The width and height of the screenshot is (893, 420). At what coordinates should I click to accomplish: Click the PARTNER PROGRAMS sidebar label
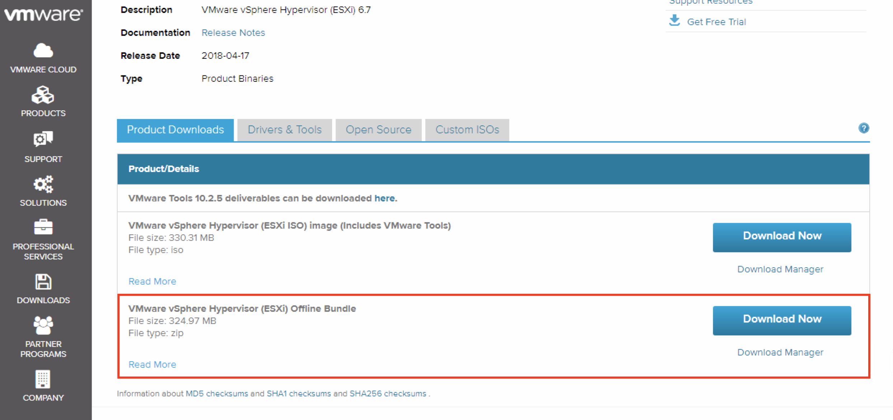[43, 349]
